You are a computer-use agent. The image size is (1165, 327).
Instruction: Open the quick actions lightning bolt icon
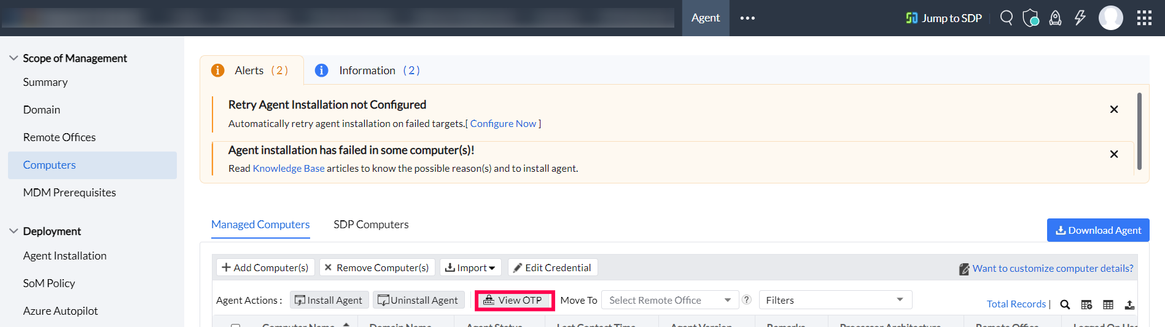[x=1080, y=18]
